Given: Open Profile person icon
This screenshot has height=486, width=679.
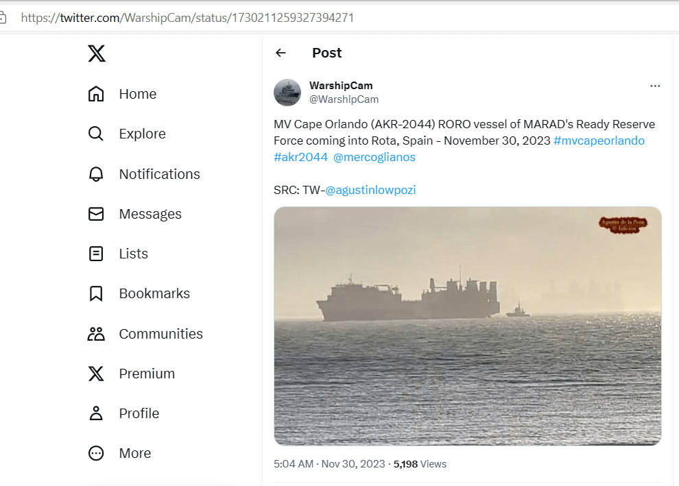Looking at the screenshot, I should 96,413.
